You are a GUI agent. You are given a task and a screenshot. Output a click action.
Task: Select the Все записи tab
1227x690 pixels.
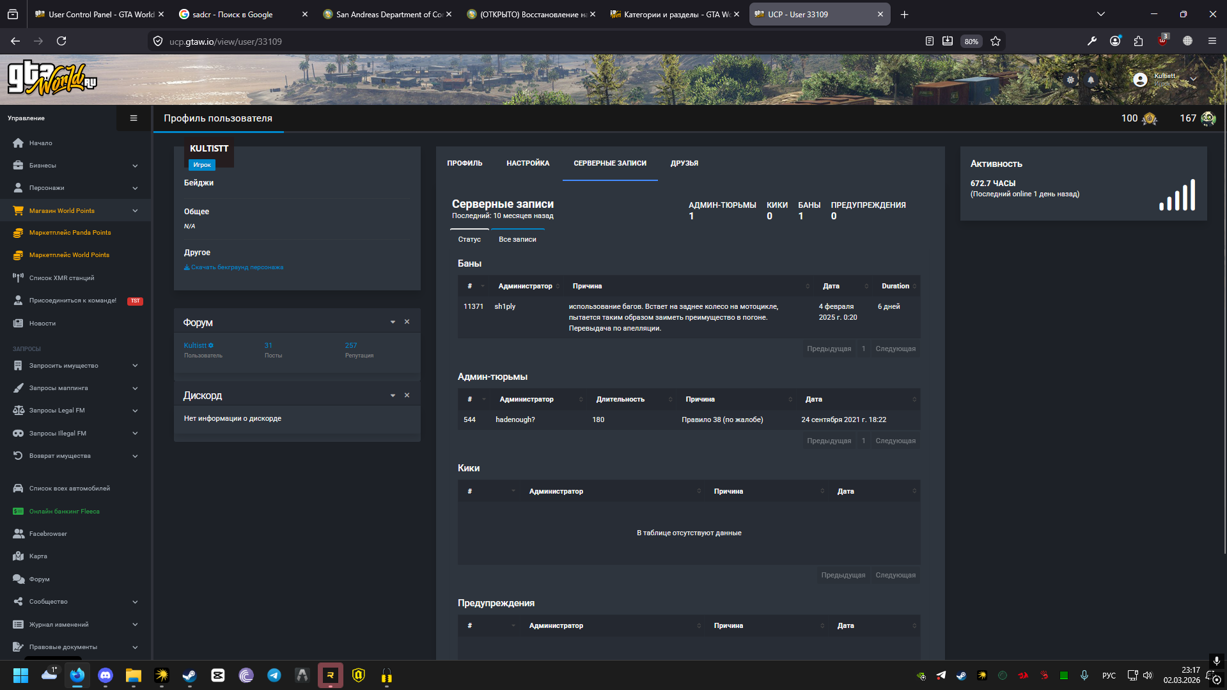517,239
